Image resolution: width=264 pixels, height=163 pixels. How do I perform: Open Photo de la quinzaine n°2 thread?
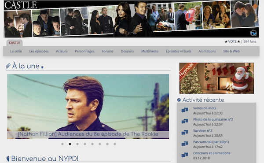click(213, 119)
